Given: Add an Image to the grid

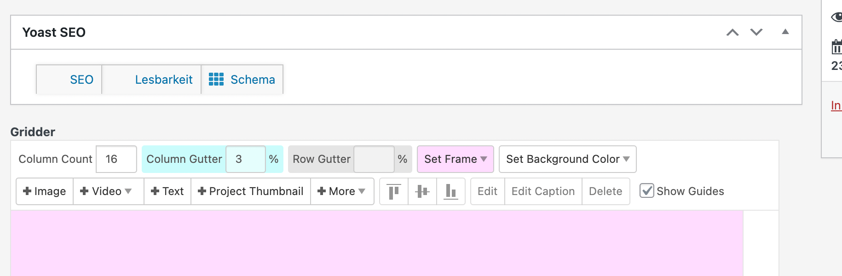Looking at the screenshot, I should tap(45, 191).
